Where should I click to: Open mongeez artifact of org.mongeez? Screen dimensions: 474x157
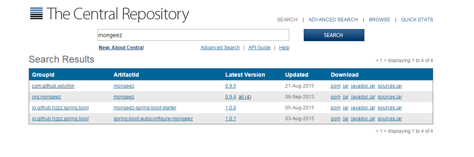[x=124, y=97]
